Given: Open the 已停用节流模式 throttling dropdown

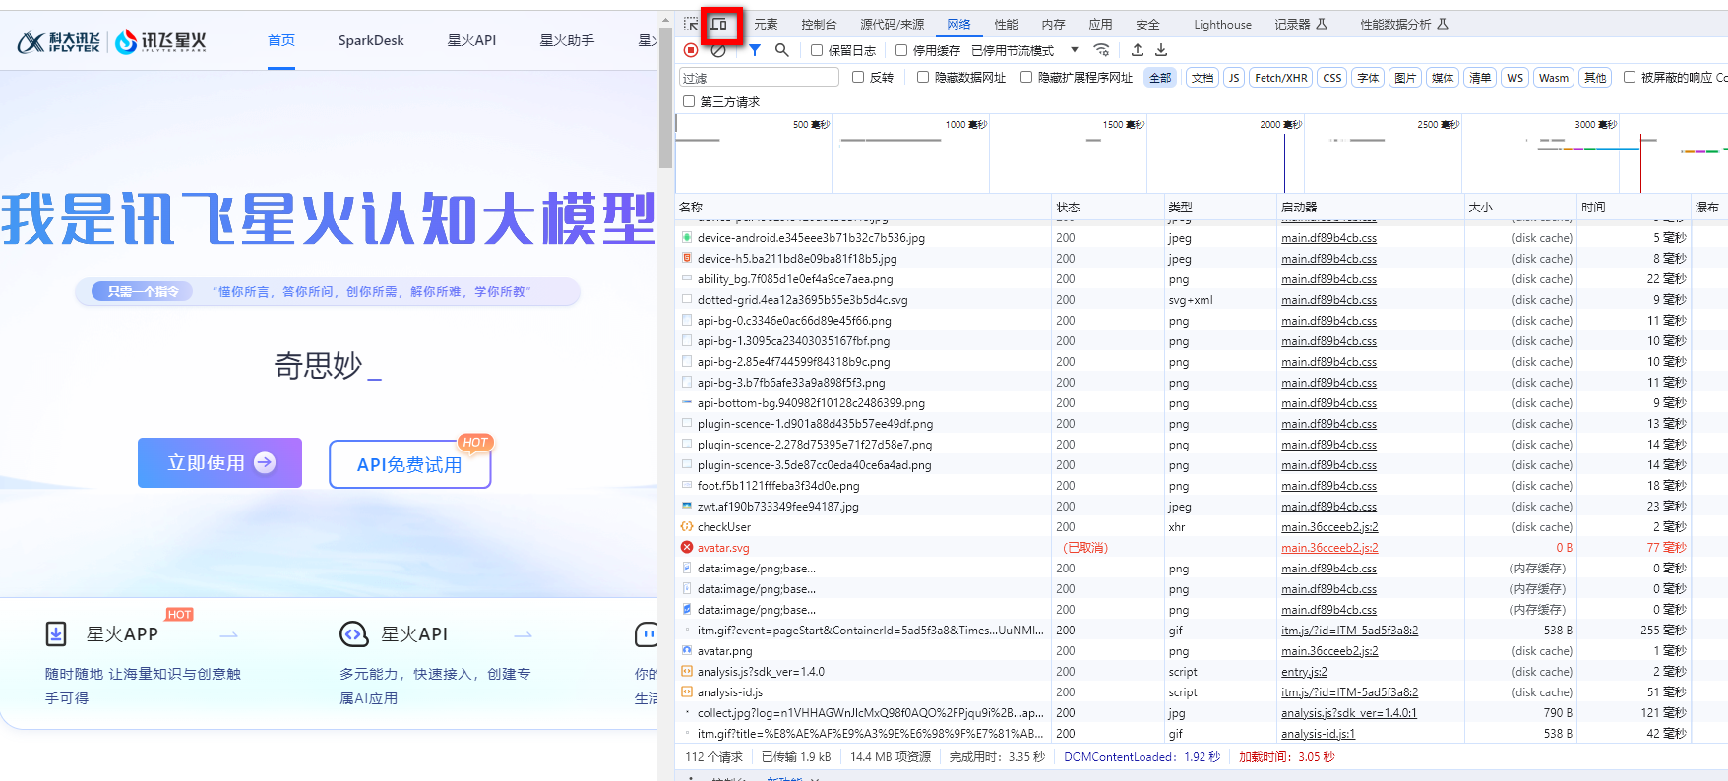Looking at the screenshot, I should coord(1025,50).
